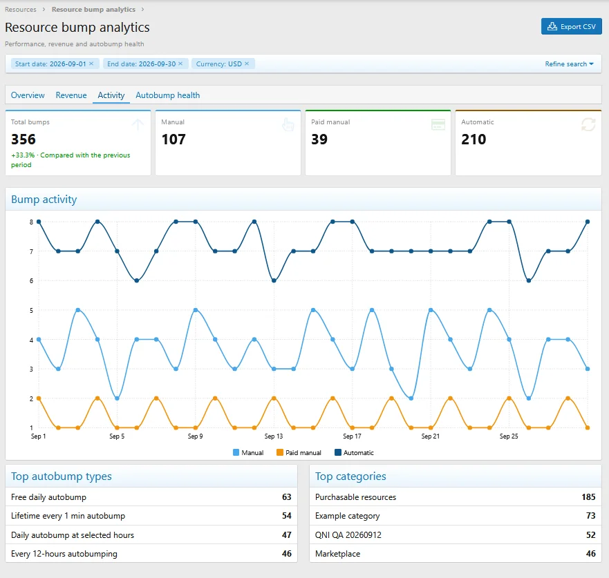Switch to the Overview tab
This screenshot has height=578, width=609.
28,95
